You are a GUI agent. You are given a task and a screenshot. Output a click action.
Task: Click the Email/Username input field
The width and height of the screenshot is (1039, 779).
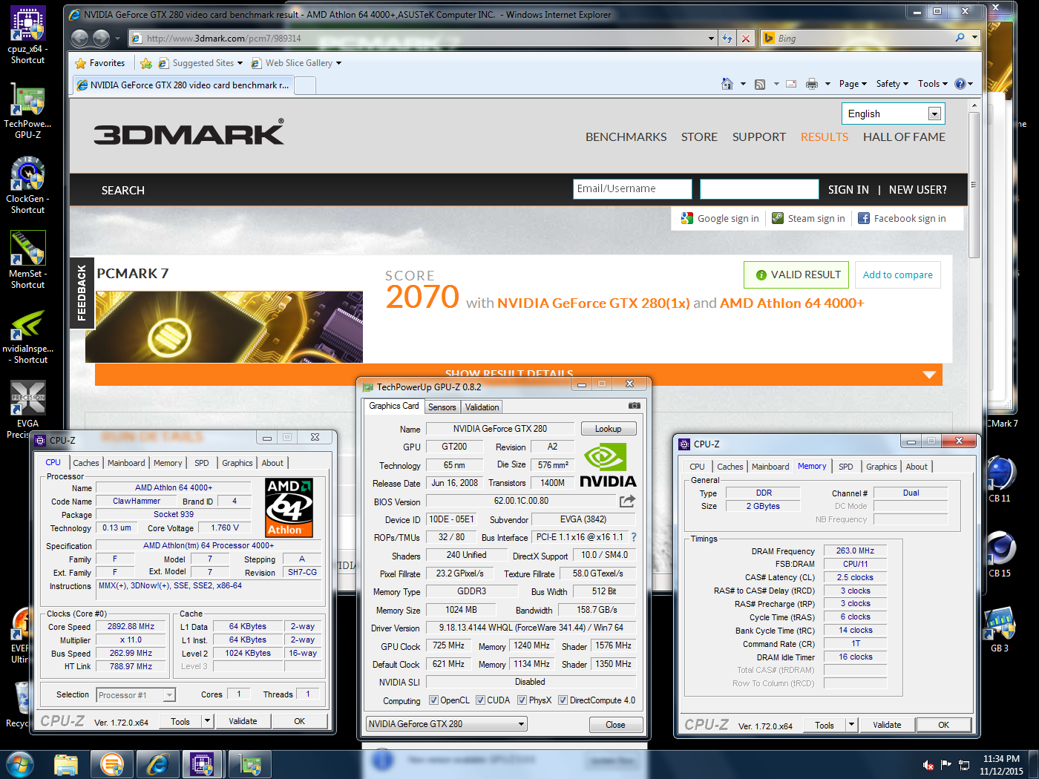click(633, 189)
